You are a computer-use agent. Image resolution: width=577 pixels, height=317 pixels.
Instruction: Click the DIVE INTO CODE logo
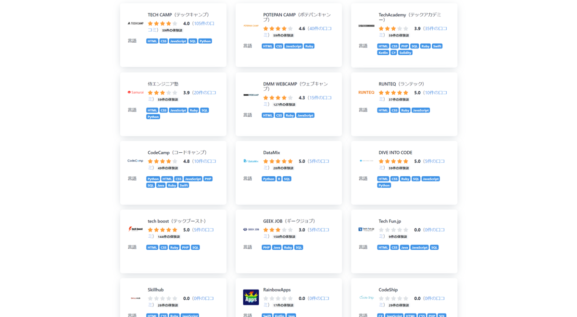[366, 161]
